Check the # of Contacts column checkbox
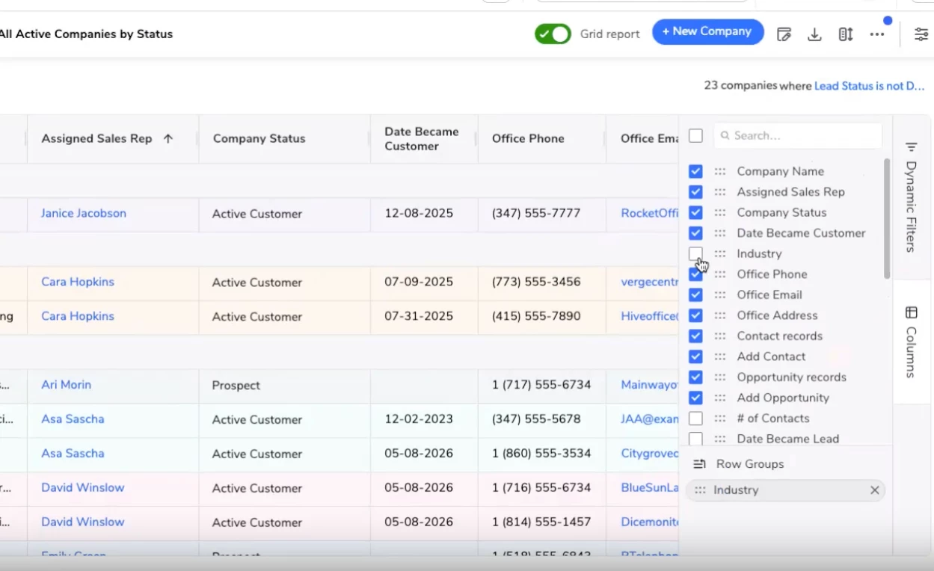Viewport: 934px width, 571px height. click(695, 418)
